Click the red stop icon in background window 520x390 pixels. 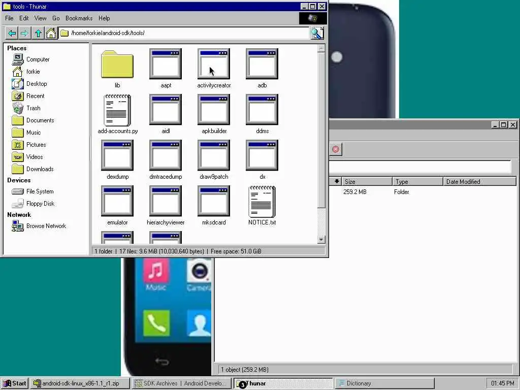click(336, 149)
